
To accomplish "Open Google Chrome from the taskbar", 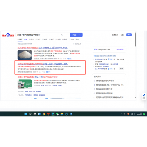I will coord(44,114).
